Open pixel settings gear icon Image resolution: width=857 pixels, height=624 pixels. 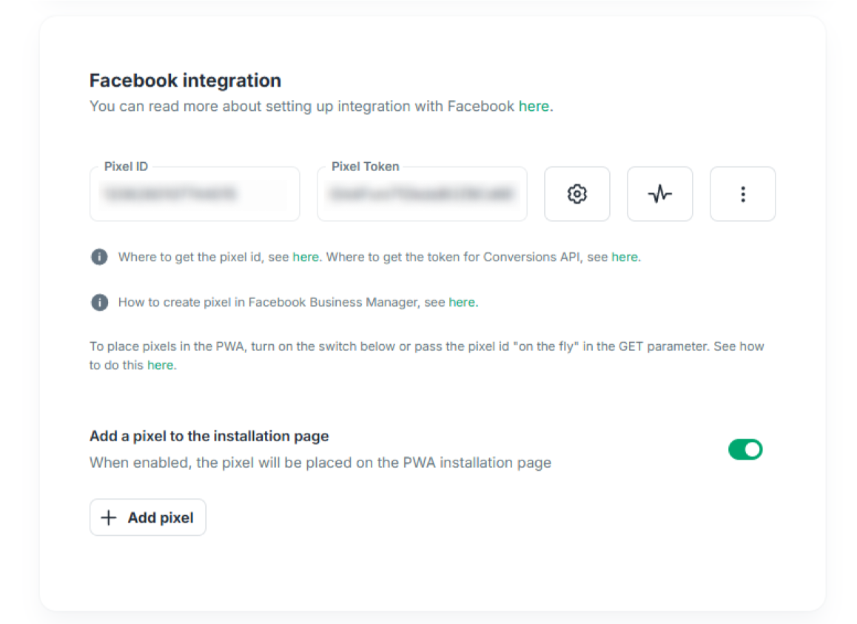pyautogui.click(x=577, y=194)
